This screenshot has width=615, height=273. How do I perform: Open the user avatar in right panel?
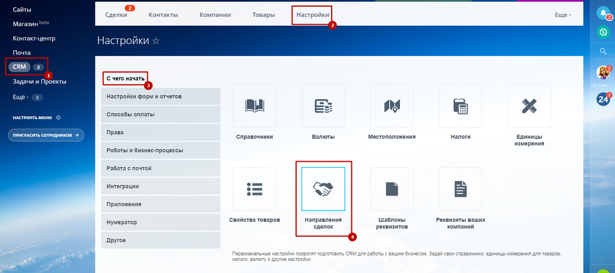602,72
